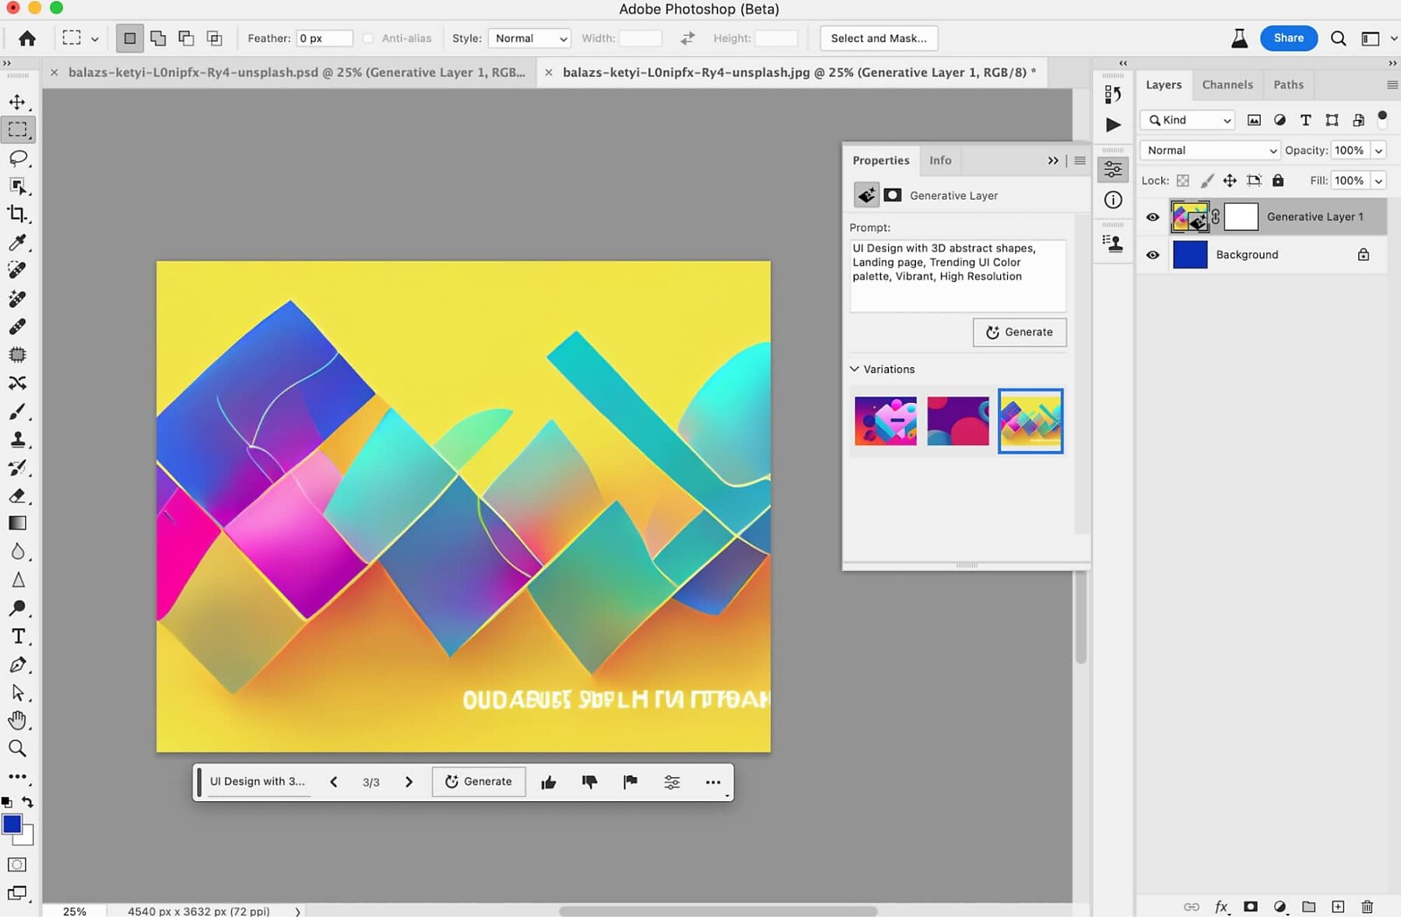Select the Move tool
The height and width of the screenshot is (917, 1401).
tap(17, 102)
